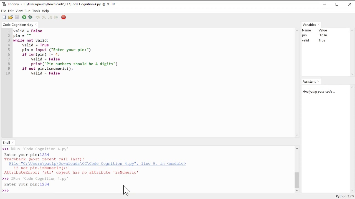Open the Code Cognition 4.py traceback file link
The width and height of the screenshot is (355, 199).
97,164
